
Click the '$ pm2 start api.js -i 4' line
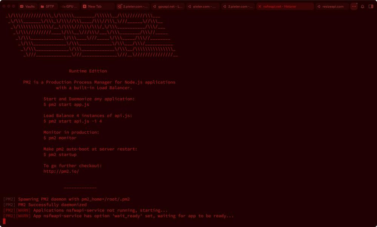[x=73, y=121]
